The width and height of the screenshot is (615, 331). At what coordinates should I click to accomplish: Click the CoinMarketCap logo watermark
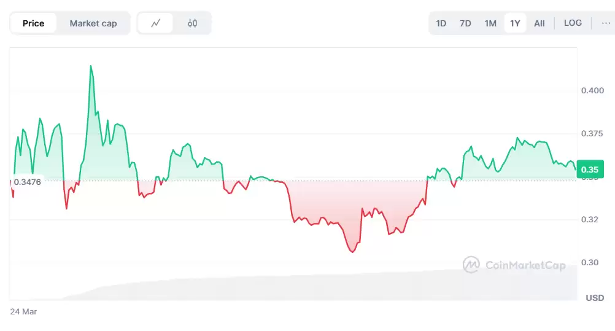[x=514, y=265]
